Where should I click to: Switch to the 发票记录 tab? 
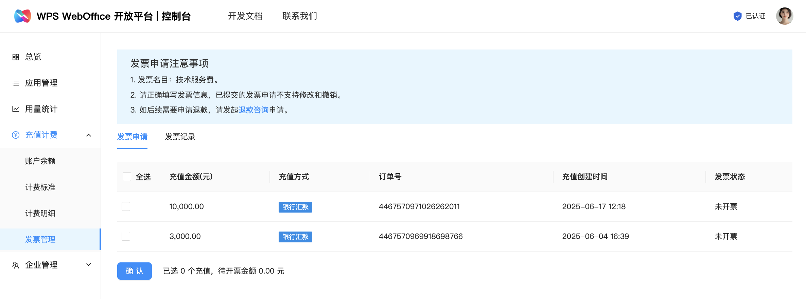(x=180, y=137)
